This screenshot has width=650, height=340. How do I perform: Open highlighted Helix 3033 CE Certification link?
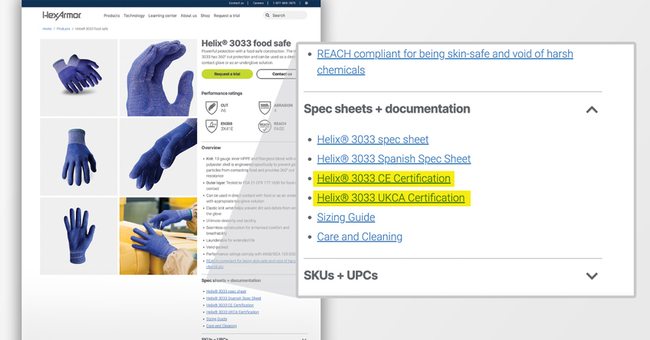click(x=383, y=178)
